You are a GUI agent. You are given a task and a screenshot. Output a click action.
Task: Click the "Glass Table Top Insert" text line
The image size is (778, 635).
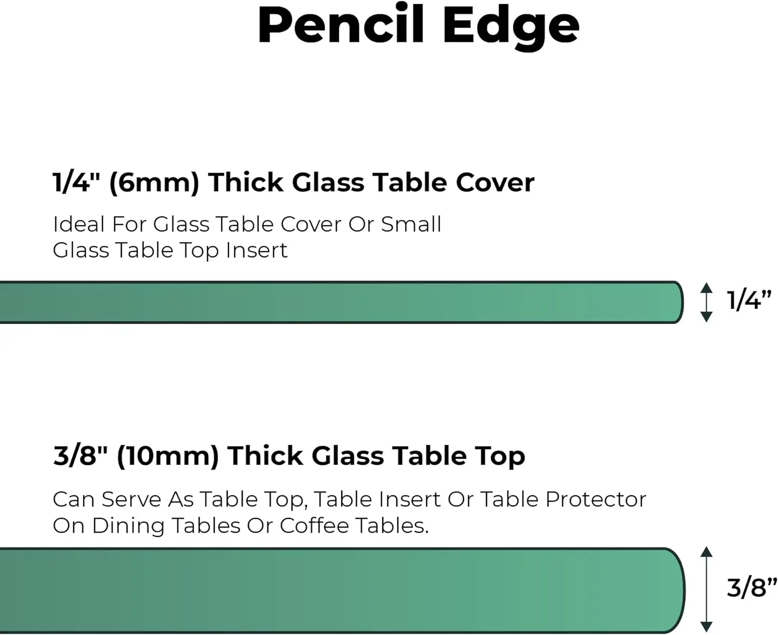(170, 251)
